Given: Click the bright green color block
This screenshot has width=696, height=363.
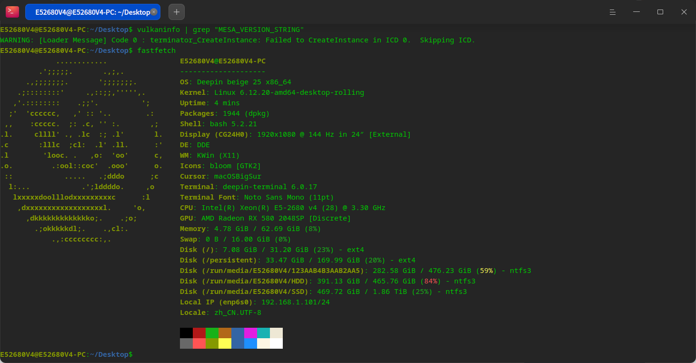Looking at the screenshot, I should (x=212, y=333).
